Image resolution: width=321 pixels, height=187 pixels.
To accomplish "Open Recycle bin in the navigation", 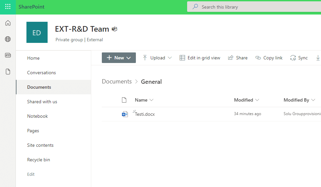I will point(38,160).
